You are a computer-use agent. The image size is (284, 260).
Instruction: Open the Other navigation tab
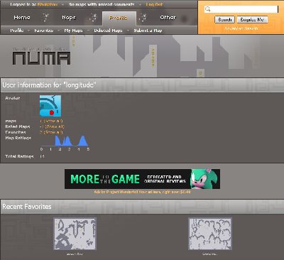168,18
